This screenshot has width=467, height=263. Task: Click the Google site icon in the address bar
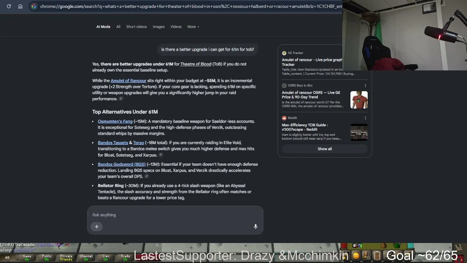(34, 6)
